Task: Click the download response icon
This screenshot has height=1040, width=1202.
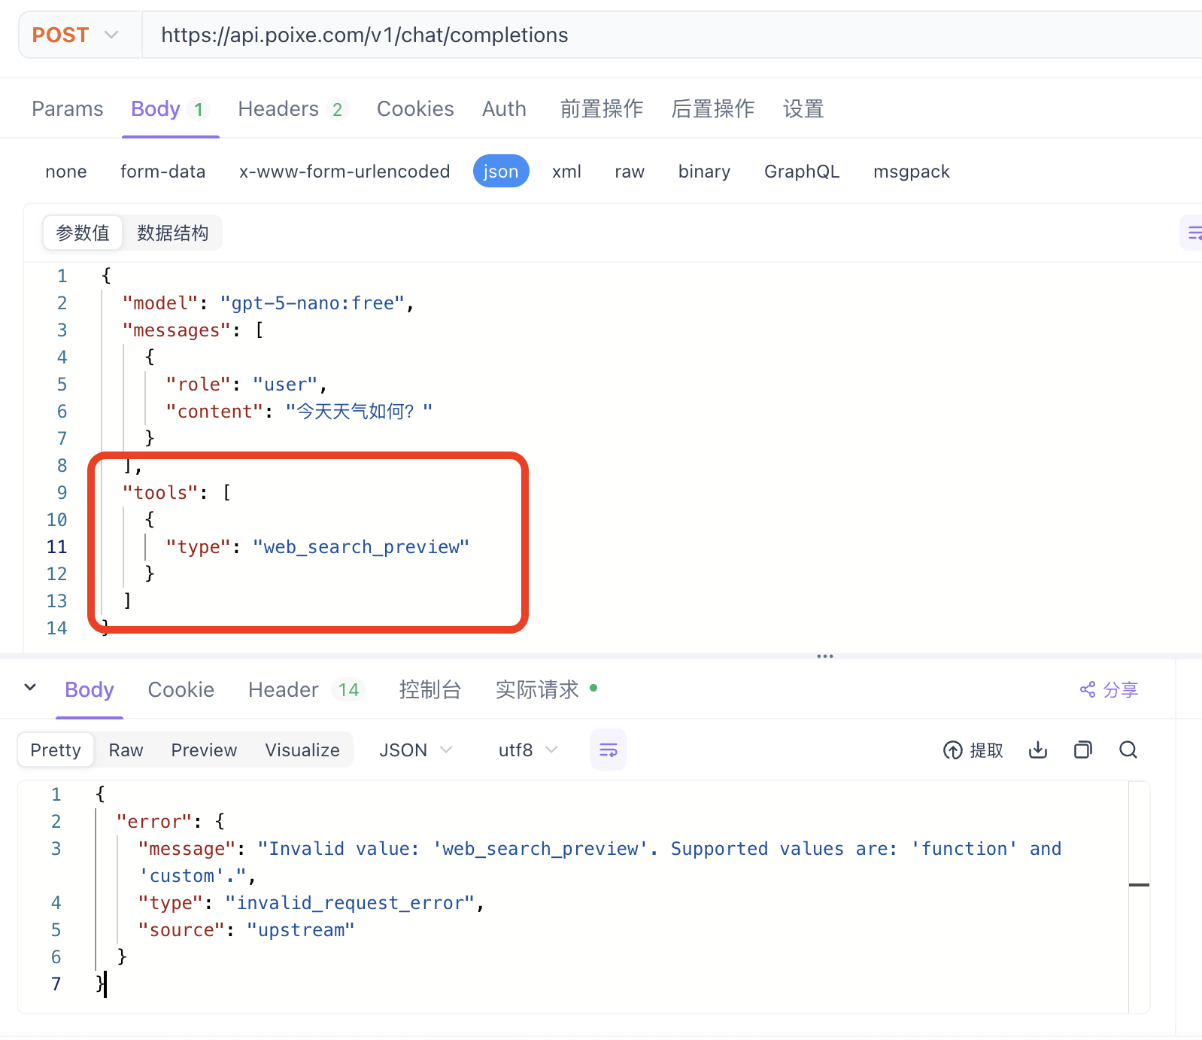Action: [1037, 750]
